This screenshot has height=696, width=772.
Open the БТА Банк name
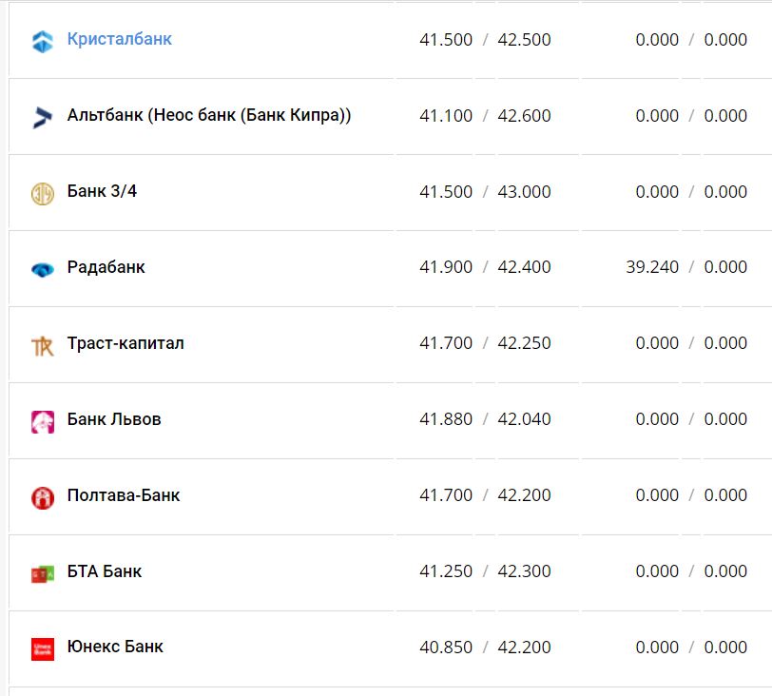coord(105,571)
